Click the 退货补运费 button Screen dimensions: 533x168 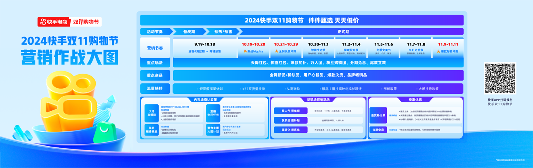[378, 115]
